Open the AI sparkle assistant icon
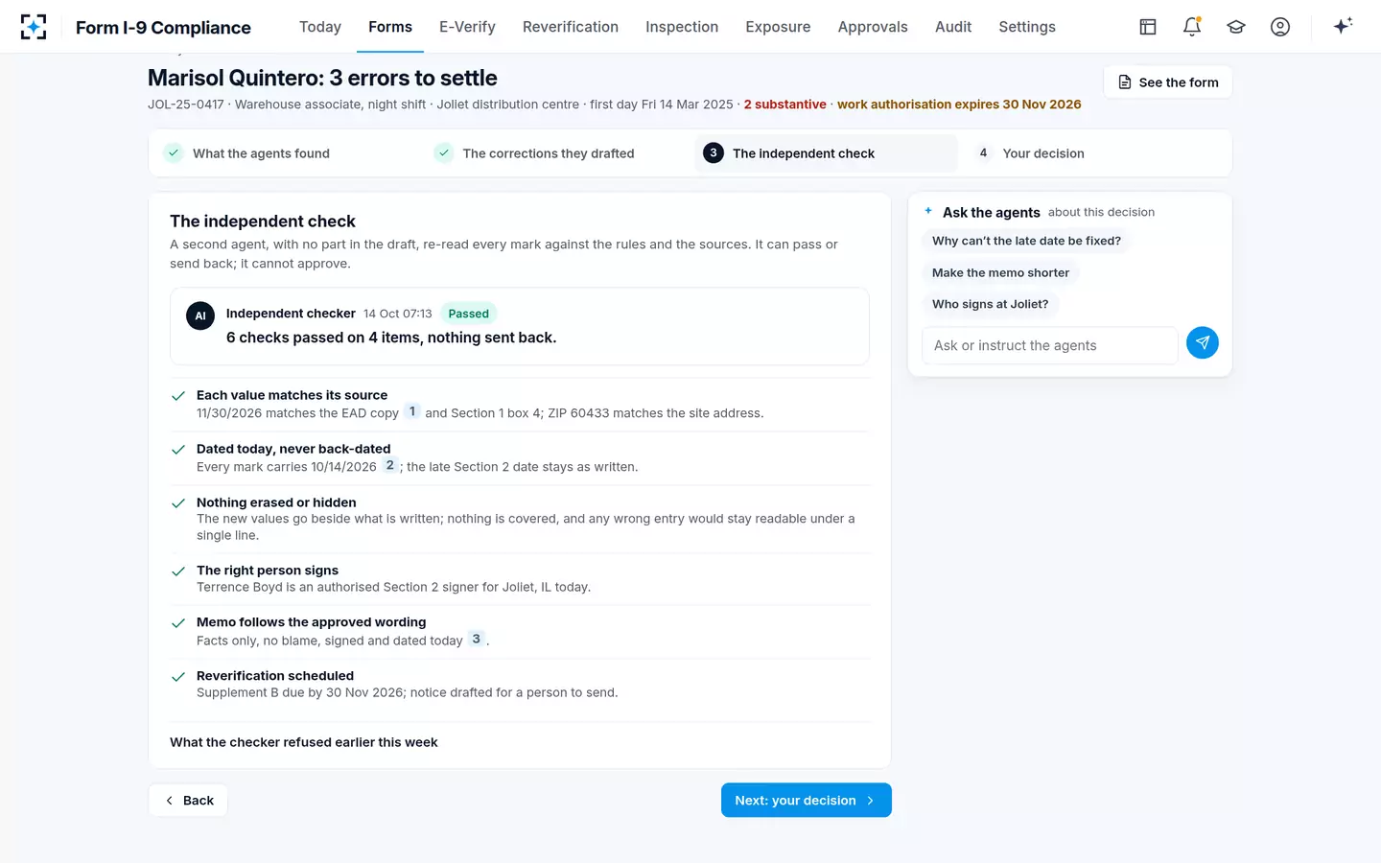This screenshot has width=1381, height=863. pyautogui.click(x=1343, y=26)
